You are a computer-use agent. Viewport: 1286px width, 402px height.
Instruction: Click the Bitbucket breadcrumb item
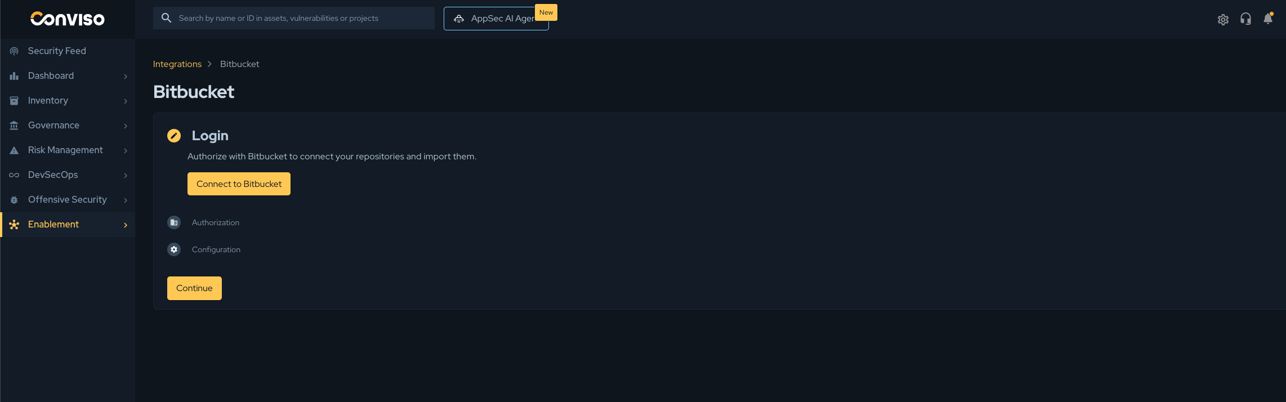click(240, 64)
